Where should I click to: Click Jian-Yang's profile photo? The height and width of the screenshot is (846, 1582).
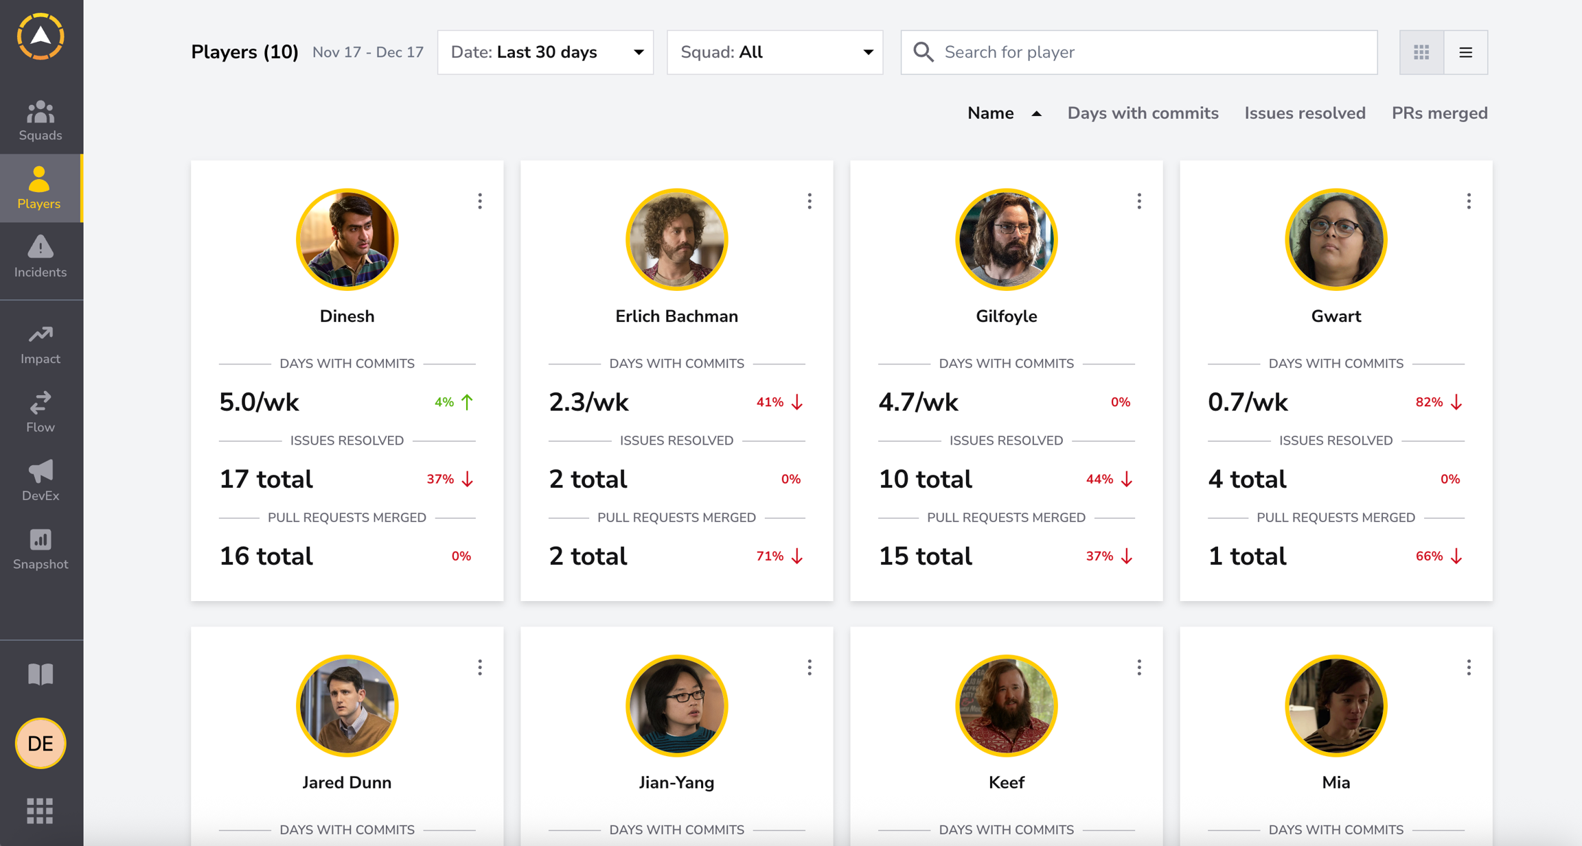point(677,706)
